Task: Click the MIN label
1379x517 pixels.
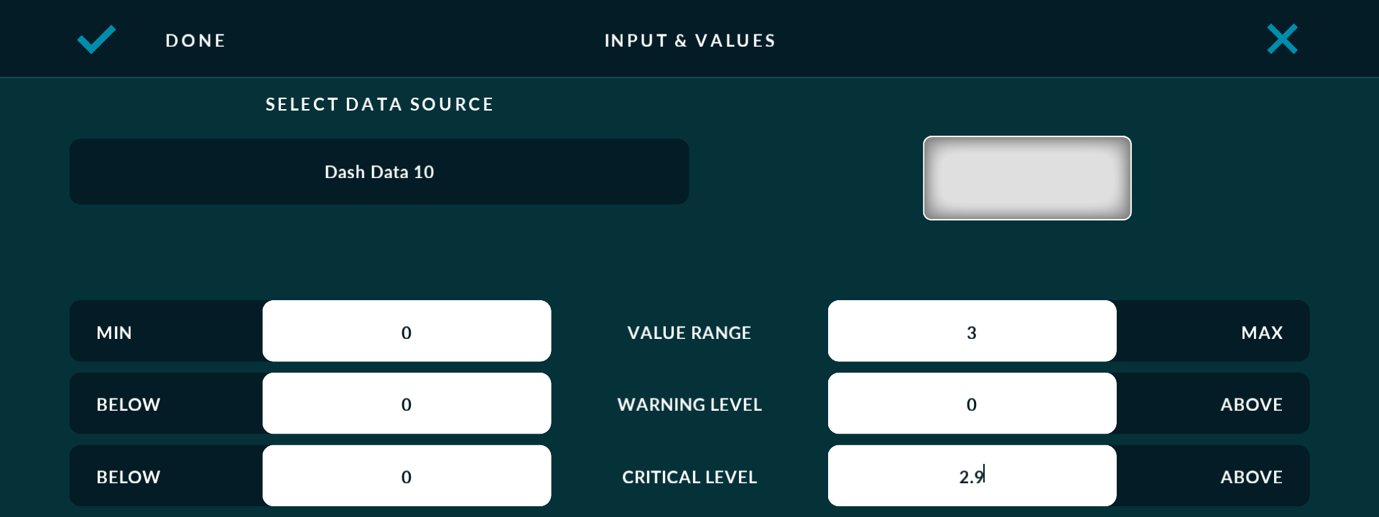Action: [114, 332]
